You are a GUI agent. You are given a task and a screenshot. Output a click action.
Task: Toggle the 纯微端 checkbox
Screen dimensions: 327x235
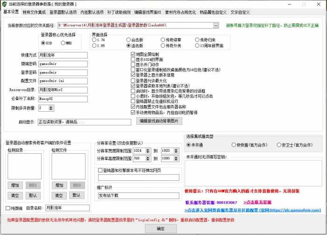tap(8, 208)
